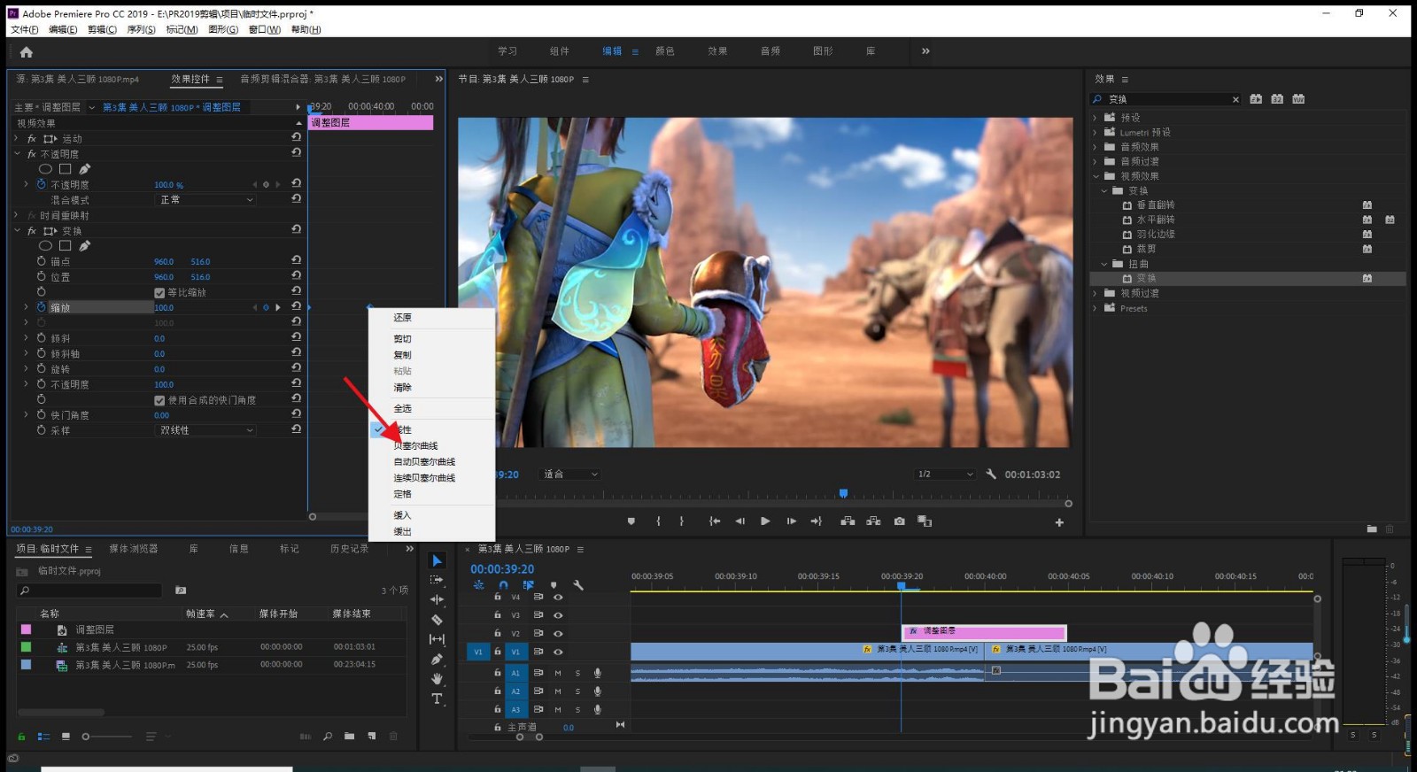Image resolution: width=1417 pixels, height=772 pixels.
Task: Click Mark In button
Action: pos(658,521)
